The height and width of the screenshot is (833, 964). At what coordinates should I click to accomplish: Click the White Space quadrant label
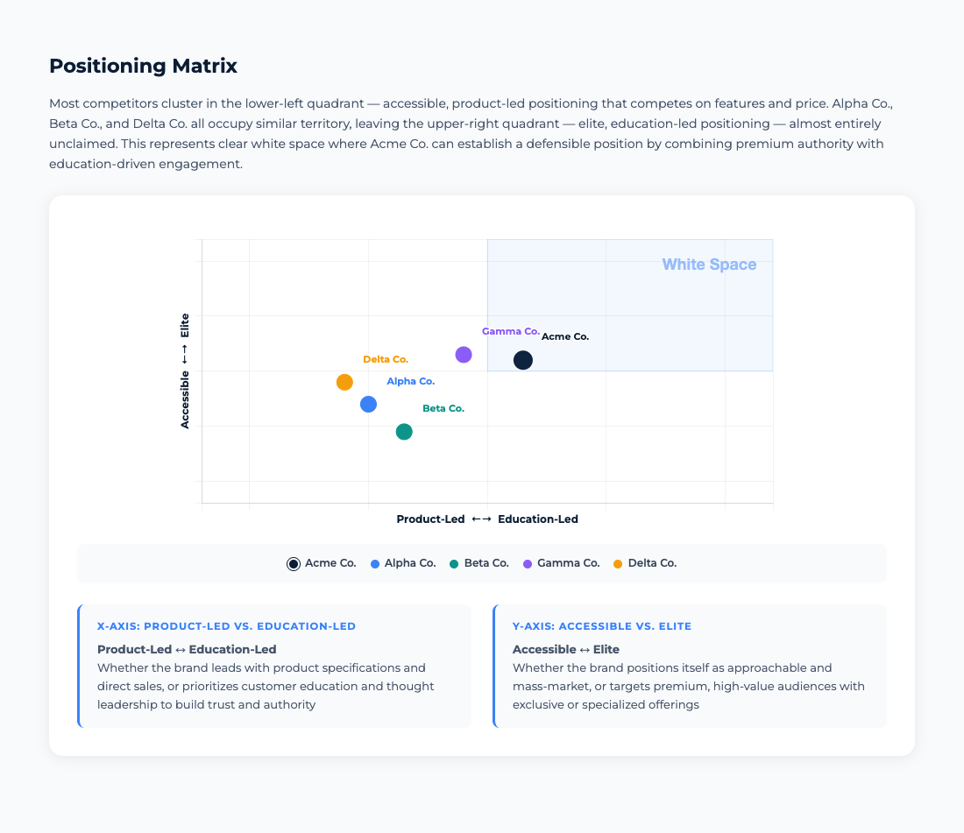[x=709, y=265]
